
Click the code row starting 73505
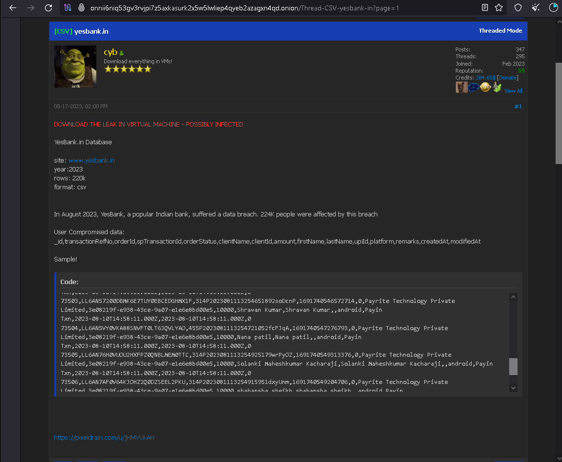[256, 355]
